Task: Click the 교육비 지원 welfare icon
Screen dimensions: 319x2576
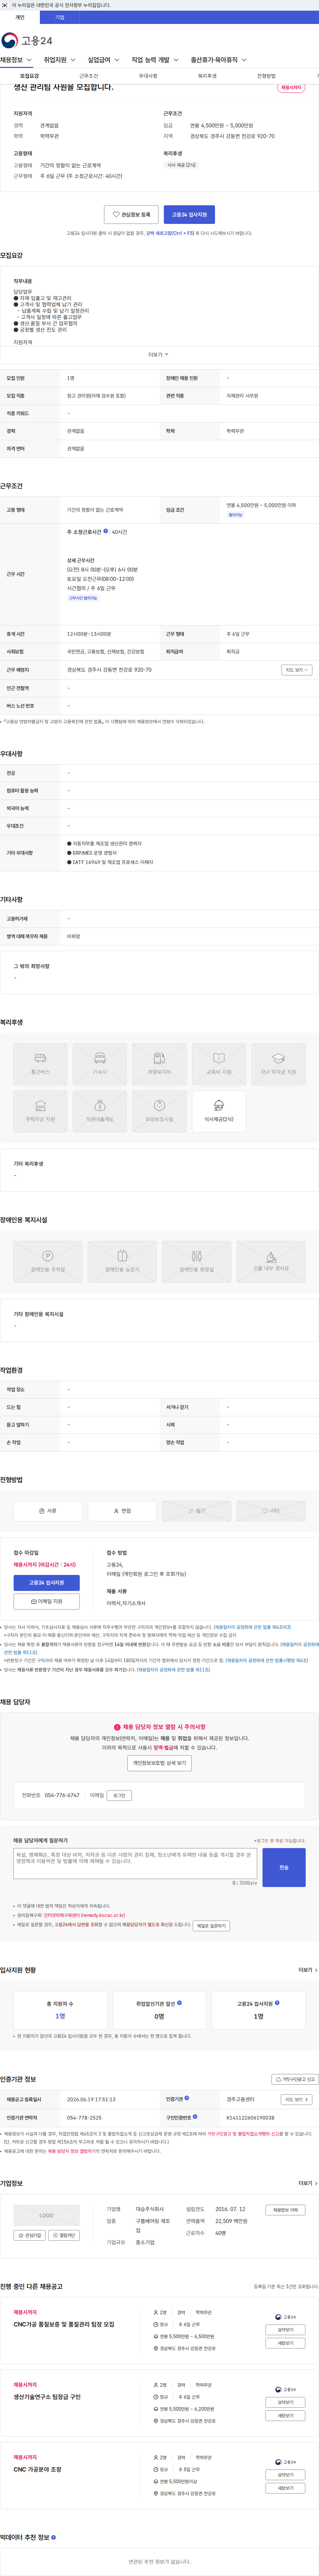Action: pos(219,1064)
